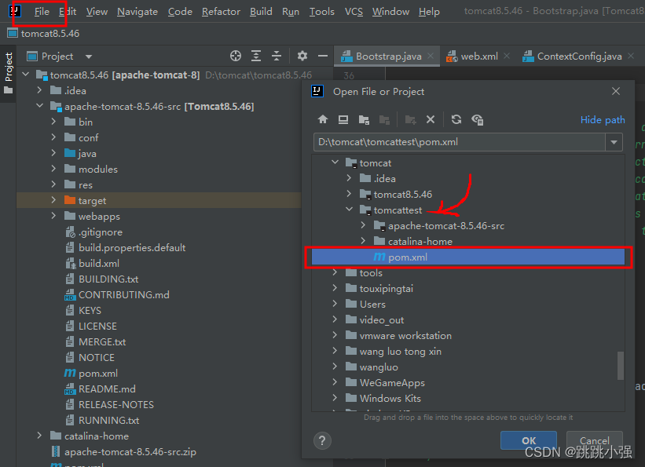This screenshot has height=467, width=645.
Task: Select build.properties.default in Project tree
Action: [x=132, y=247]
